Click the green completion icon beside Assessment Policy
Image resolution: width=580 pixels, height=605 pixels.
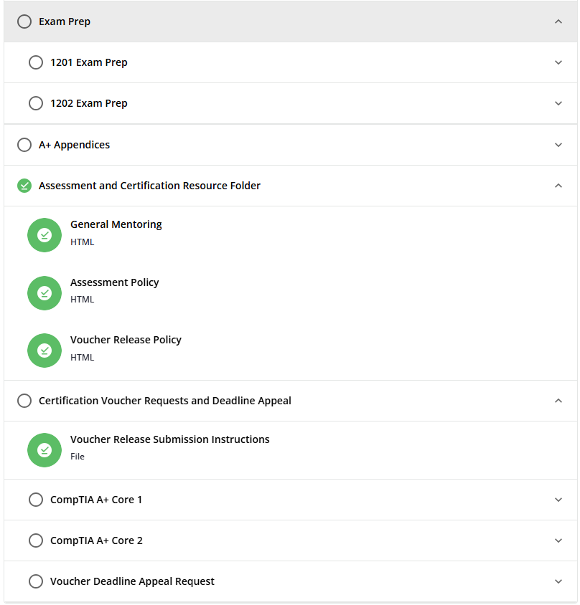45,293
